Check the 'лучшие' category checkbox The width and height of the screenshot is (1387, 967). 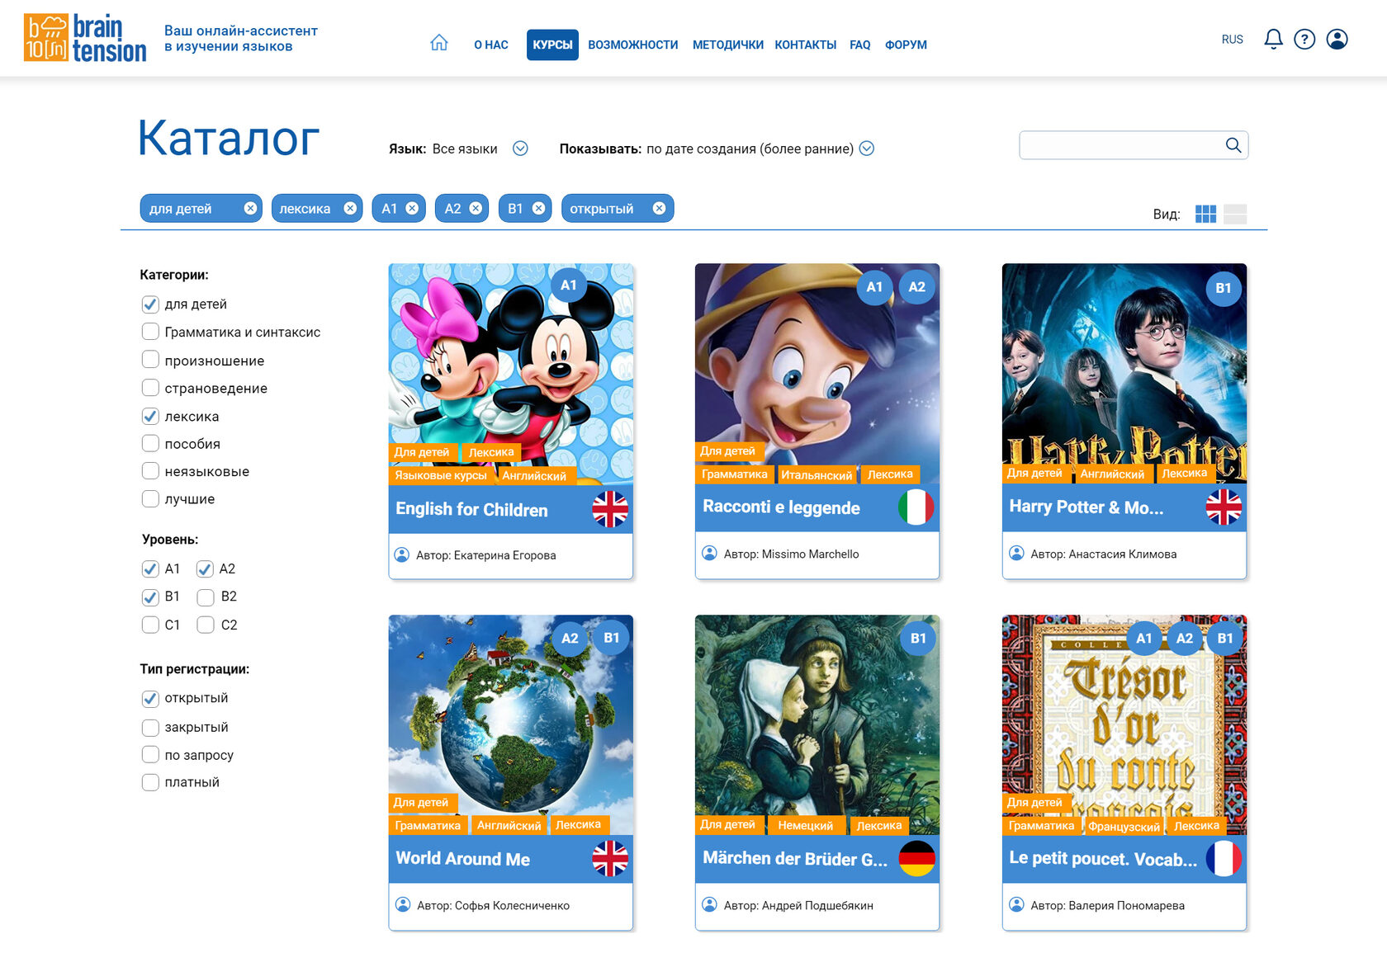[x=150, y=499]
